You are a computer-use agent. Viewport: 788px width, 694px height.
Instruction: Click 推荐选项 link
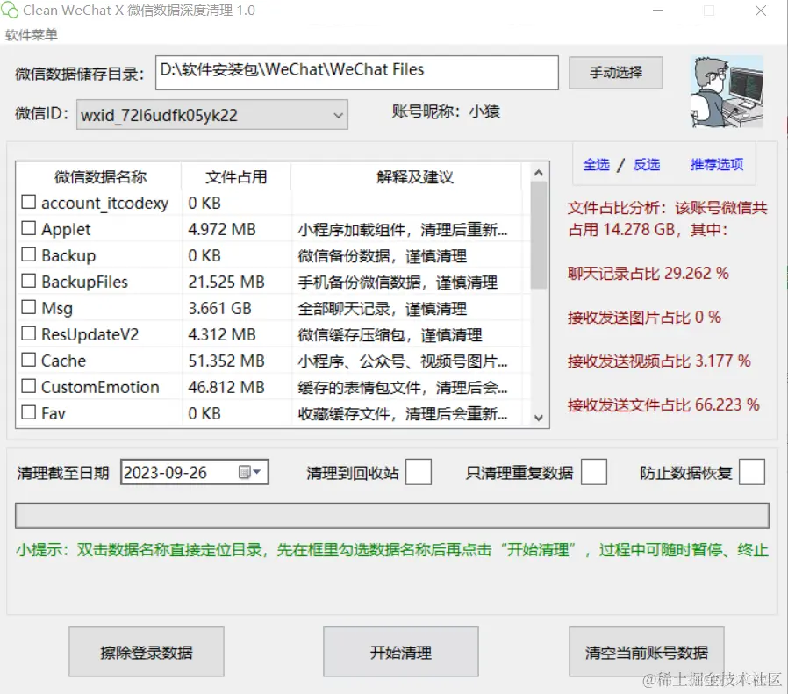coord(717,164)
